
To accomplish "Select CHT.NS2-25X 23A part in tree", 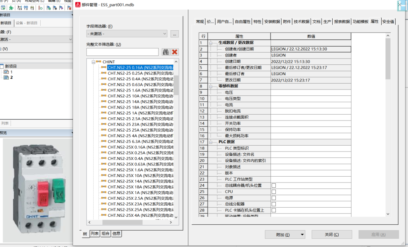I will click(x=140, y=204).
